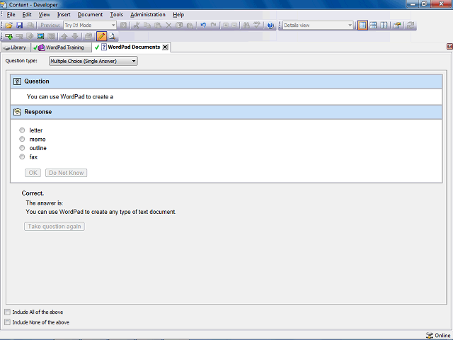The width and height of the screenshot is (453, 340).
Task: Click the red close icon at tab bar right
Action: click(449, 47)
